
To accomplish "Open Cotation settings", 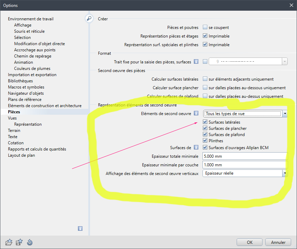I will 16,143.
